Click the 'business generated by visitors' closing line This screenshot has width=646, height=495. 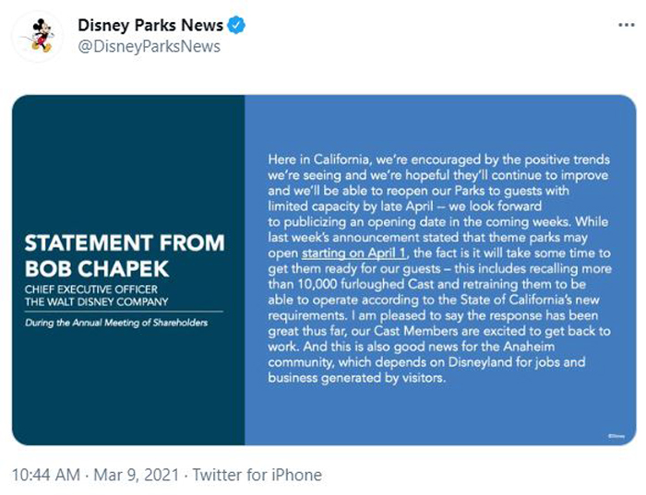click(x=357, y=377)
